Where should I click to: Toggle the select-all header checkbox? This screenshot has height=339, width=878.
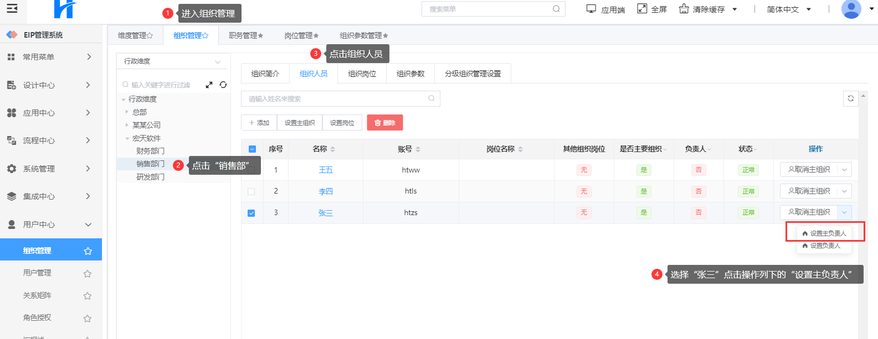pos(252,149)
